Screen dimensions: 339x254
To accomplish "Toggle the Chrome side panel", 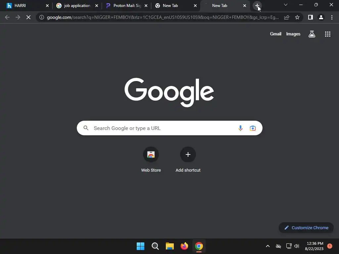I will [311, 17].
